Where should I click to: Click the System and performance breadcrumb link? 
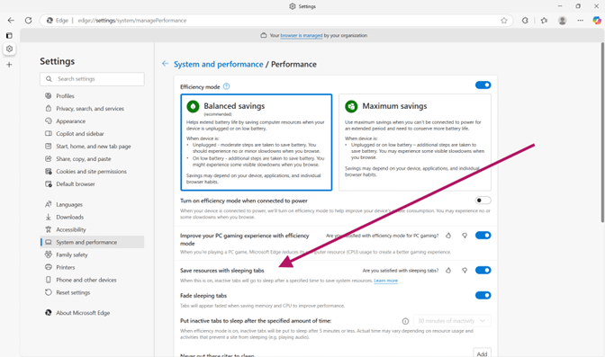click(x=219, y=65)
